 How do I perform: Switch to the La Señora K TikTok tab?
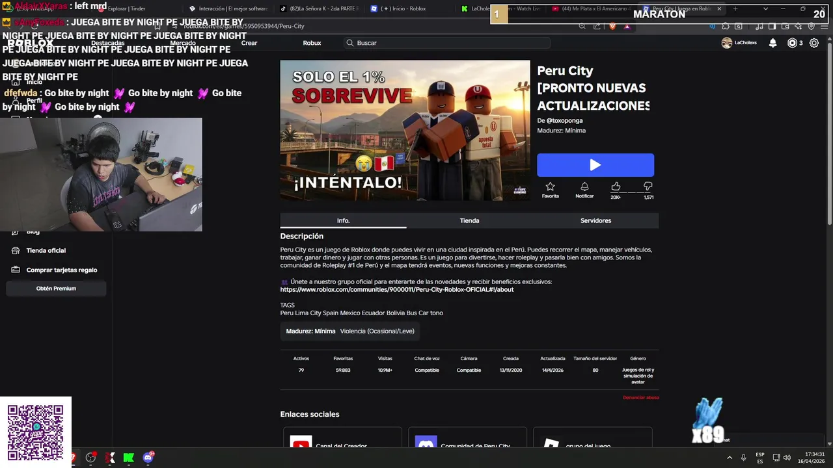(x=319, y=8)
